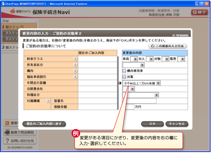Click the 特種区分 row label

[x=33, y=95]
